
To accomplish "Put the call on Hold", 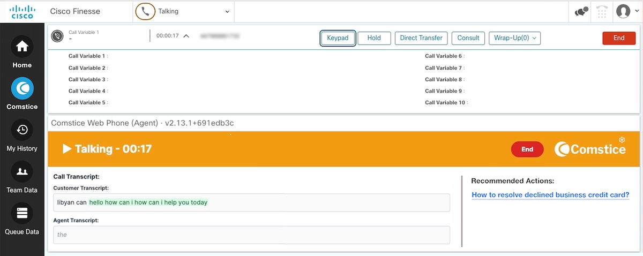I will click(x=374, y=38).
